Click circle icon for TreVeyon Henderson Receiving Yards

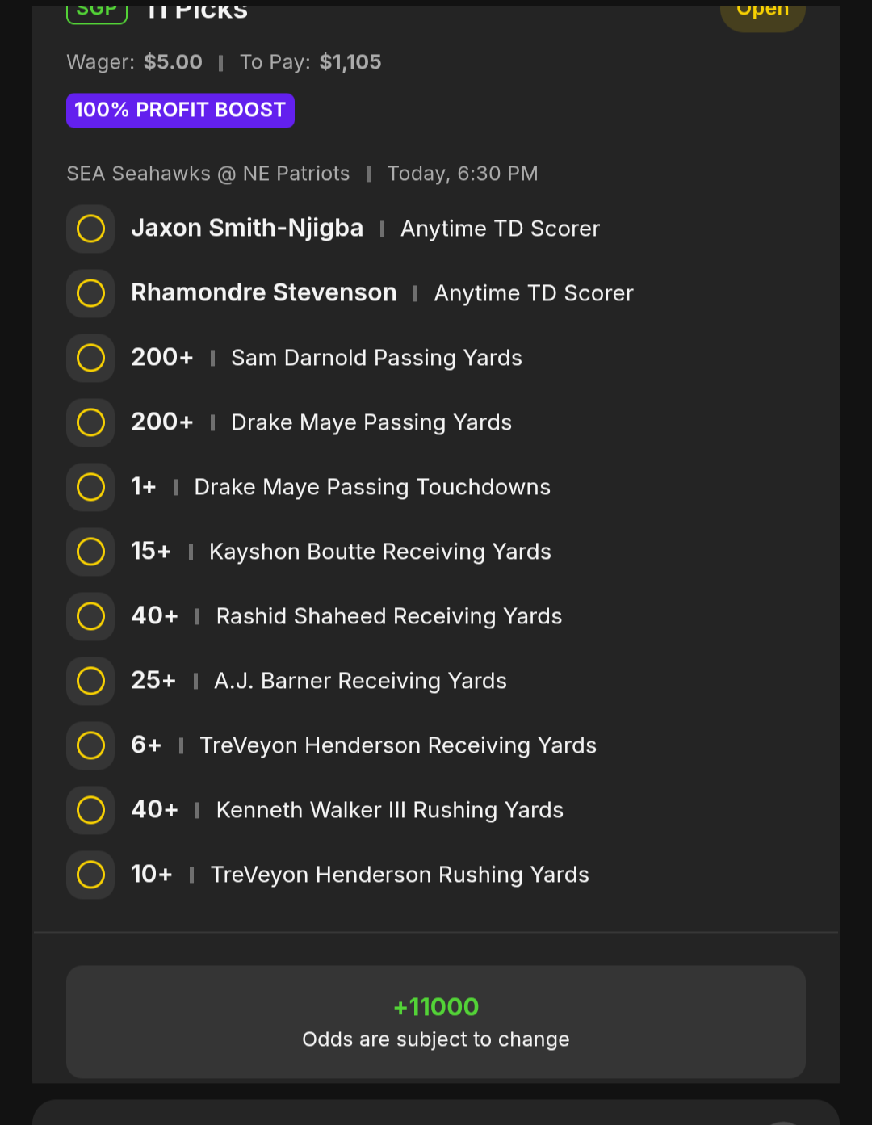point(90,745)
